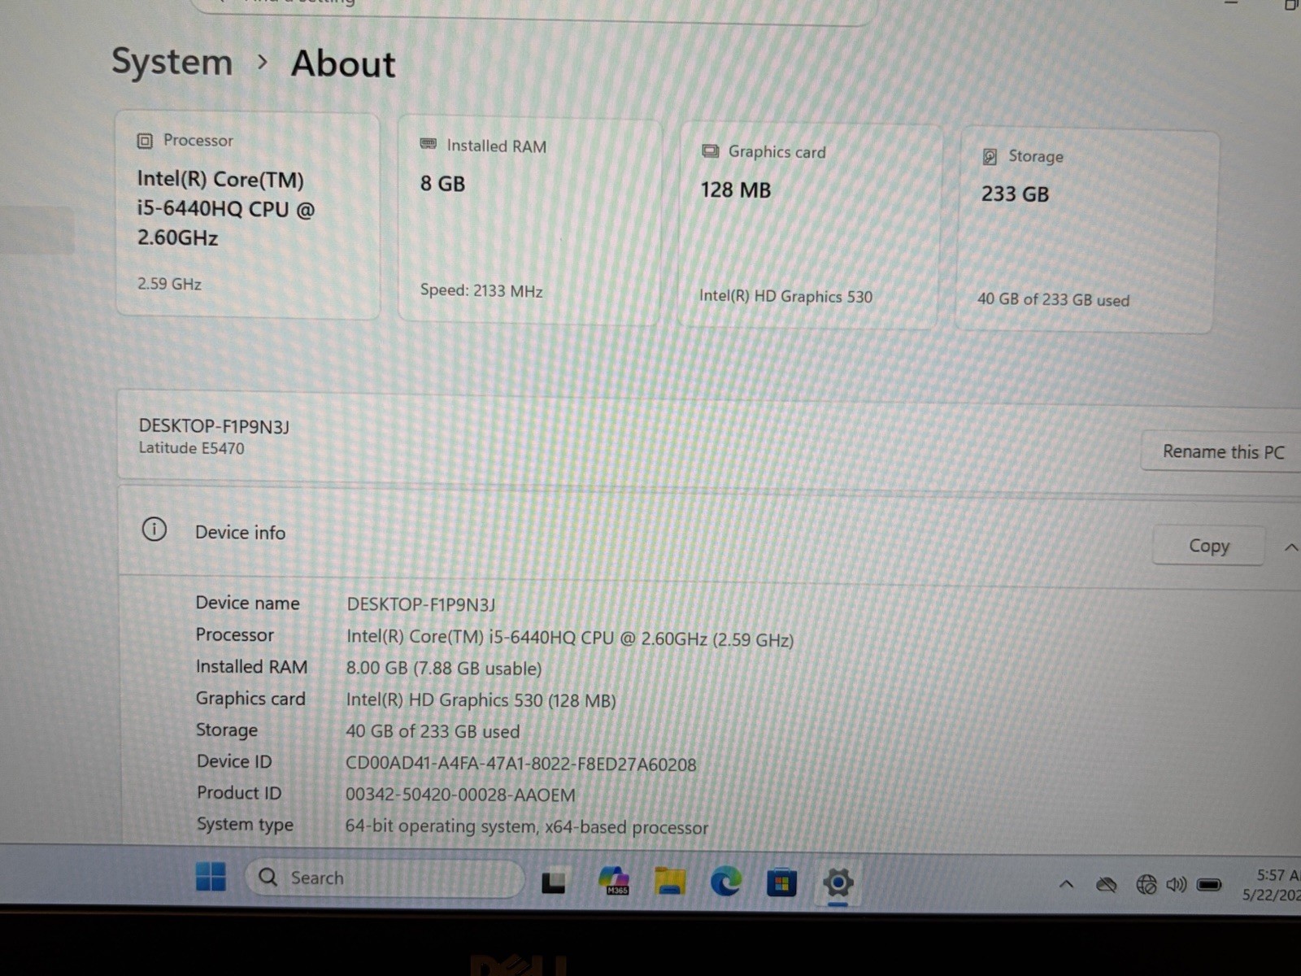Image resolution: width=1301 pixels, height=976 pixels.
Task: Click 'Speed: 2133 MHz' text
Action: (x=481, y=290)
